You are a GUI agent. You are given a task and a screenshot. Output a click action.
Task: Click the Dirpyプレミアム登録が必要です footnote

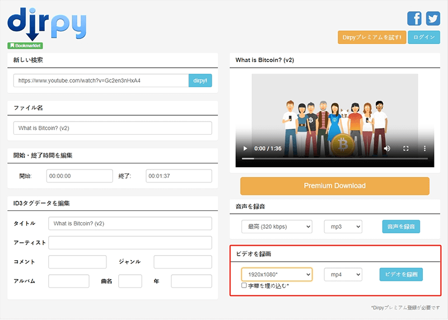(x=405, y=308)
